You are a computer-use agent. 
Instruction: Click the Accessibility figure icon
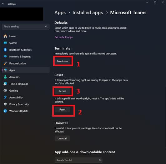(5, 97)
